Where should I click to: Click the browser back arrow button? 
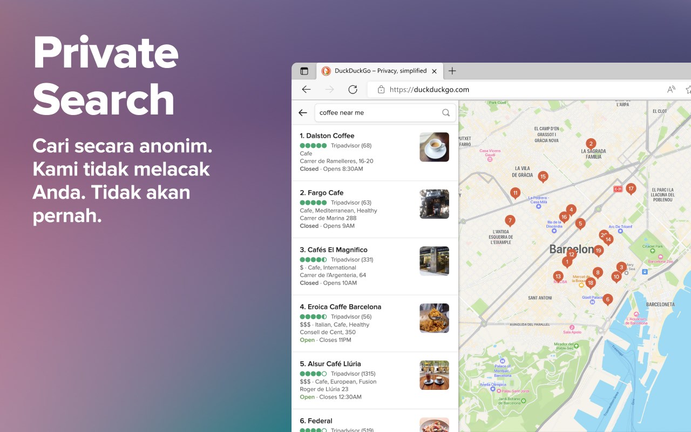306,90
